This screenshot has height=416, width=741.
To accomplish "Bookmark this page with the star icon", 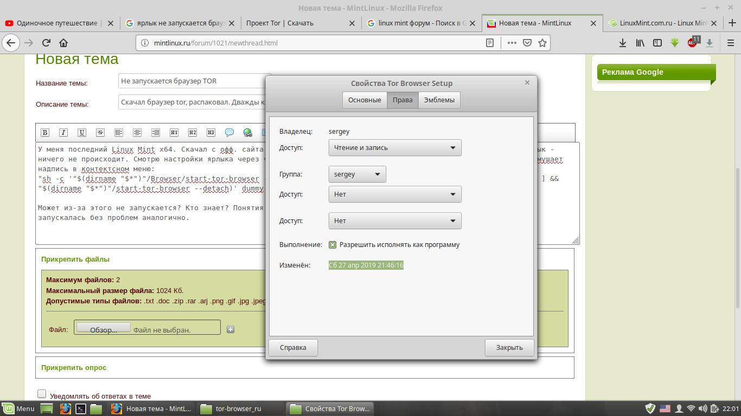I will 542,43.
